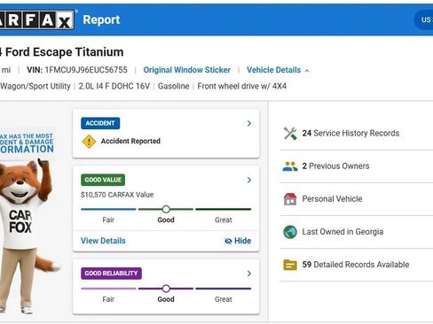Click the globe Last Owned icon

click(290, 232)
